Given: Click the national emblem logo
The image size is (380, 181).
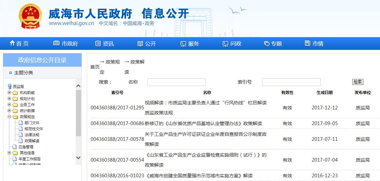Looking at the screenshot, I should (x=30, y=16).
